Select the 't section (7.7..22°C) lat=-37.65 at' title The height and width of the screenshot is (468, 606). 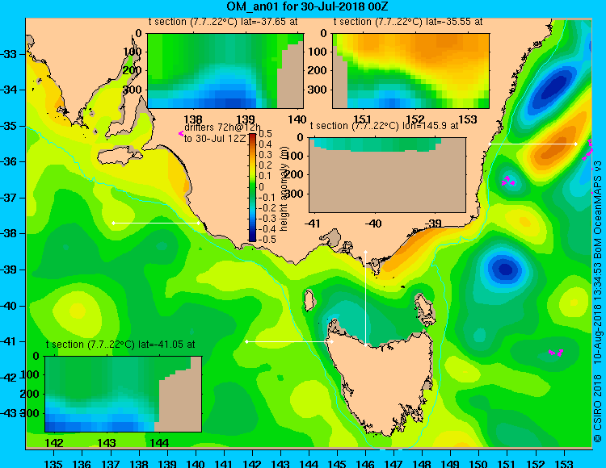pyautogui.click(x=223, y=22)
